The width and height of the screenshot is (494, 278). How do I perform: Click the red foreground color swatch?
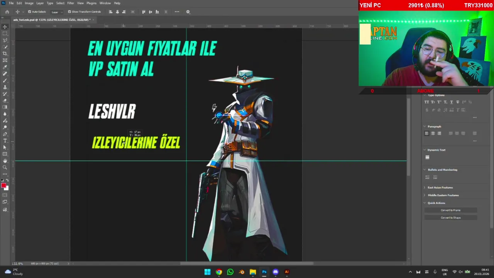3,186
